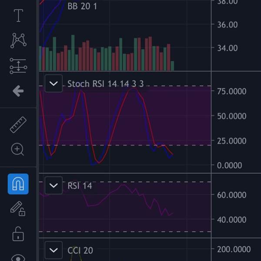Click the 36.00 price scale value
Viewport: 261px width, 261px height.
coord(228,25)
